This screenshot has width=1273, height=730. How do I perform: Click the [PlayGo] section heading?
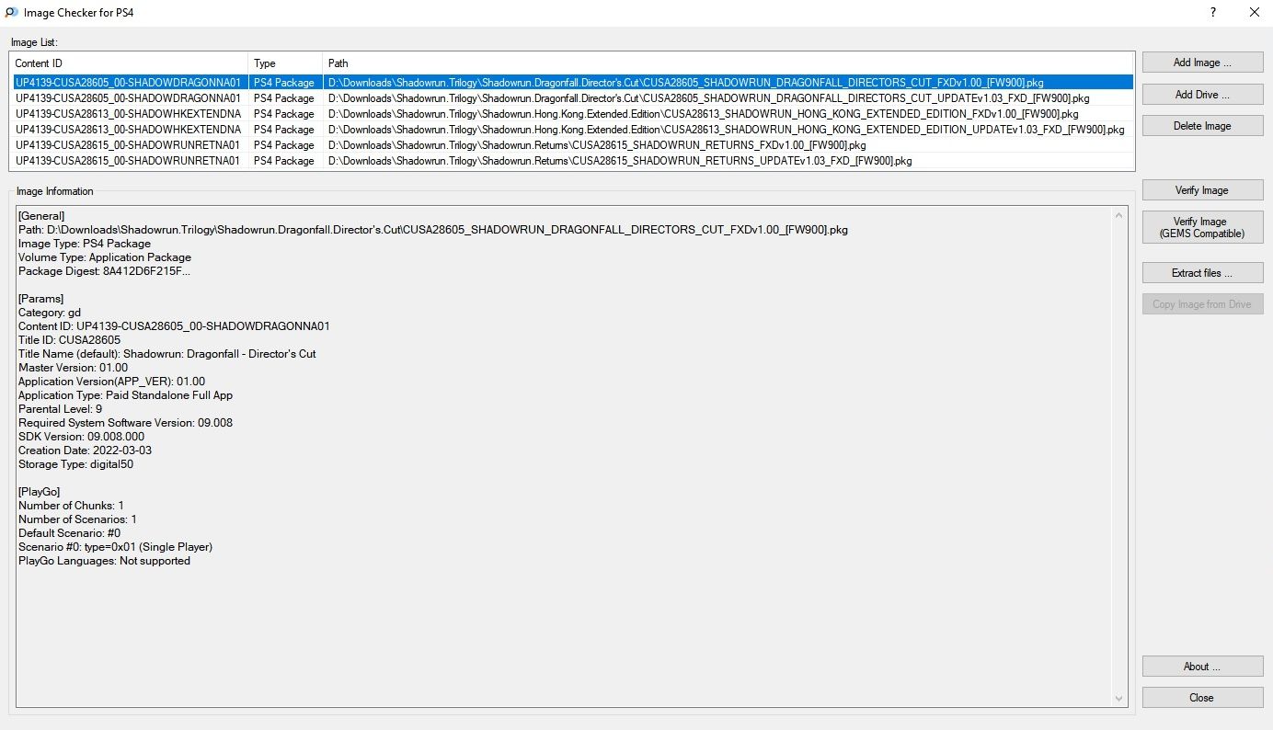(x=40, y=492)
